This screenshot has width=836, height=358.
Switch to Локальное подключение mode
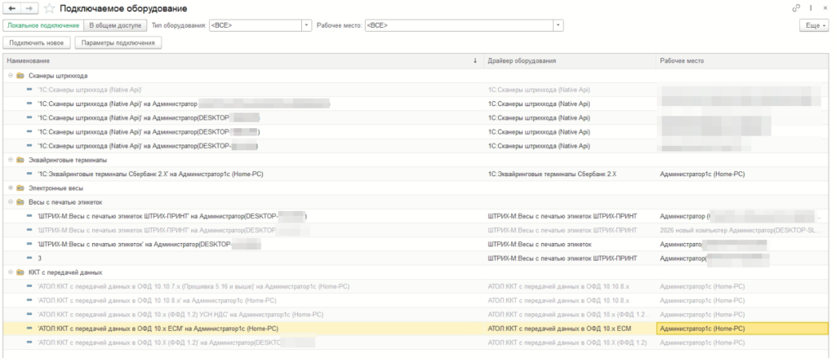(44, 25)
